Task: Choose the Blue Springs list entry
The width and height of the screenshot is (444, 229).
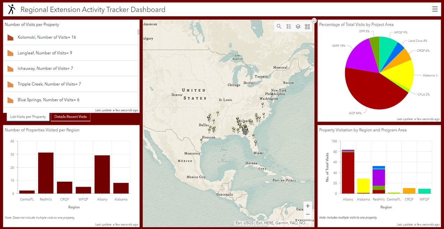Action: pyautogui.click(x=48, y=100)
